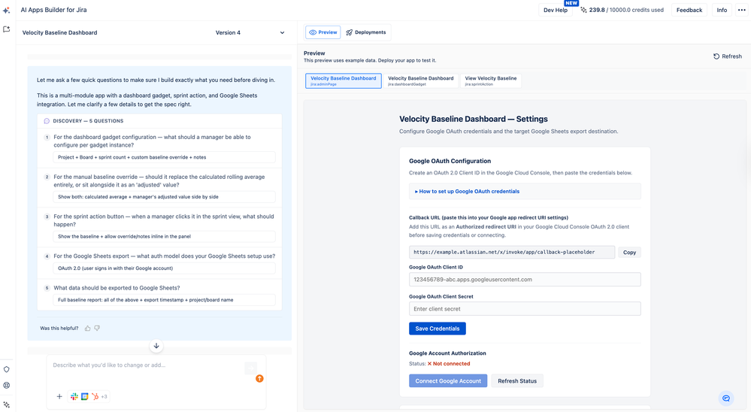The image size is (751, 412).
Task: Click 'DISCOVERY — 5 QUESTIONS' header
Action: pyautogui.click(x=88, y=121)
